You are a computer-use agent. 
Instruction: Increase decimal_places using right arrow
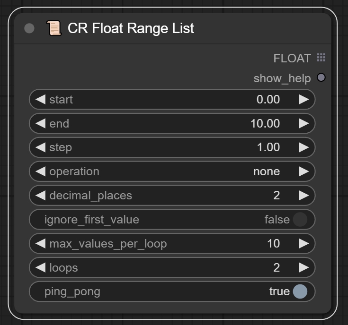[x=303, y=195]
